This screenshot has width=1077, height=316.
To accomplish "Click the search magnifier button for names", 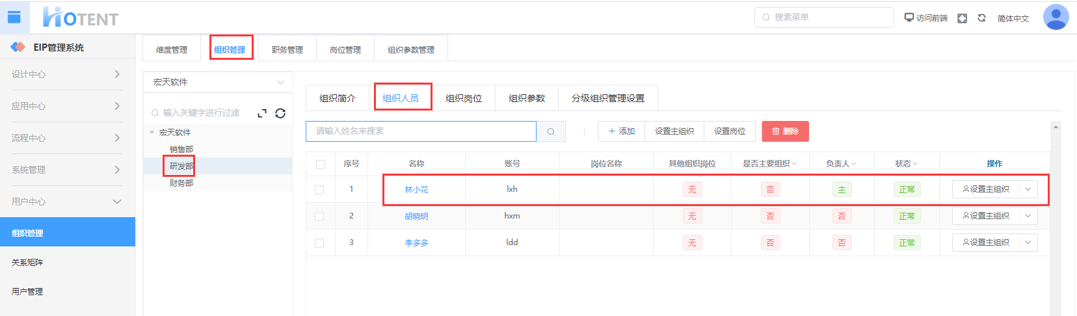I will pyautogui.click(x=551, y=131).
